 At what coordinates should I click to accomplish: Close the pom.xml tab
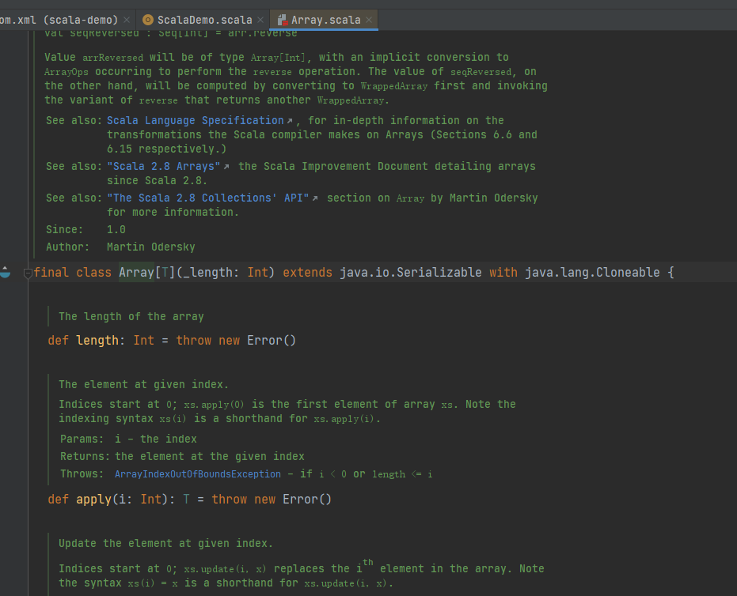pyautogui.click(x=127, y=21)
